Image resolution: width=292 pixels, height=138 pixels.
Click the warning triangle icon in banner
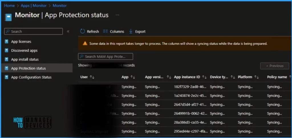(x=85, y=43)
